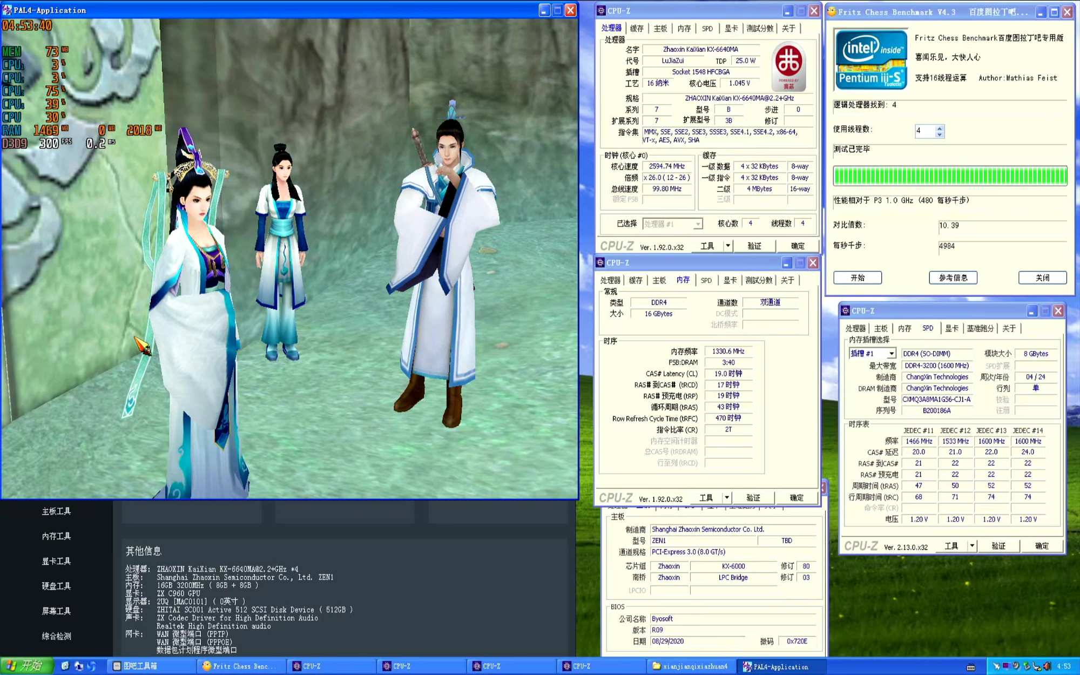Open 测试分数 tab in top CPU-Z processor window

(760, 28)
